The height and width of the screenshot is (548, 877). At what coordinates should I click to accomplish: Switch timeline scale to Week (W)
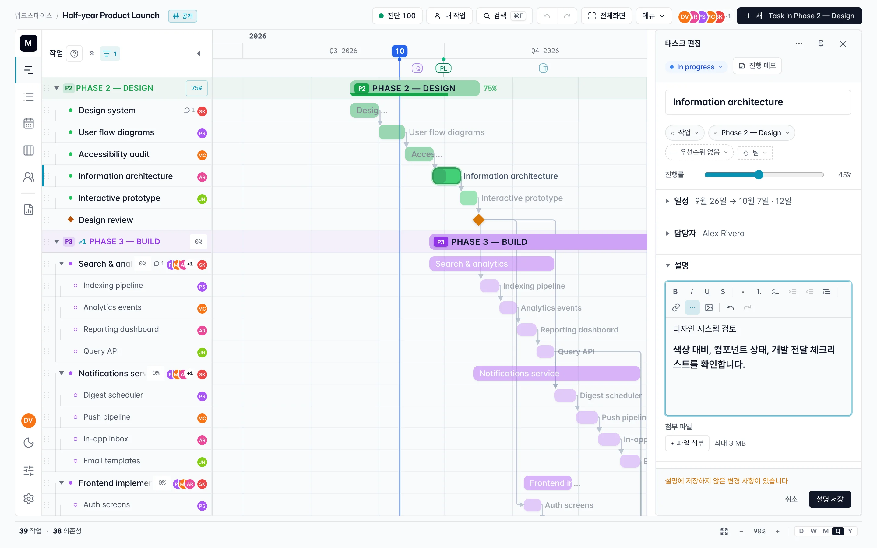click(814, 531)
